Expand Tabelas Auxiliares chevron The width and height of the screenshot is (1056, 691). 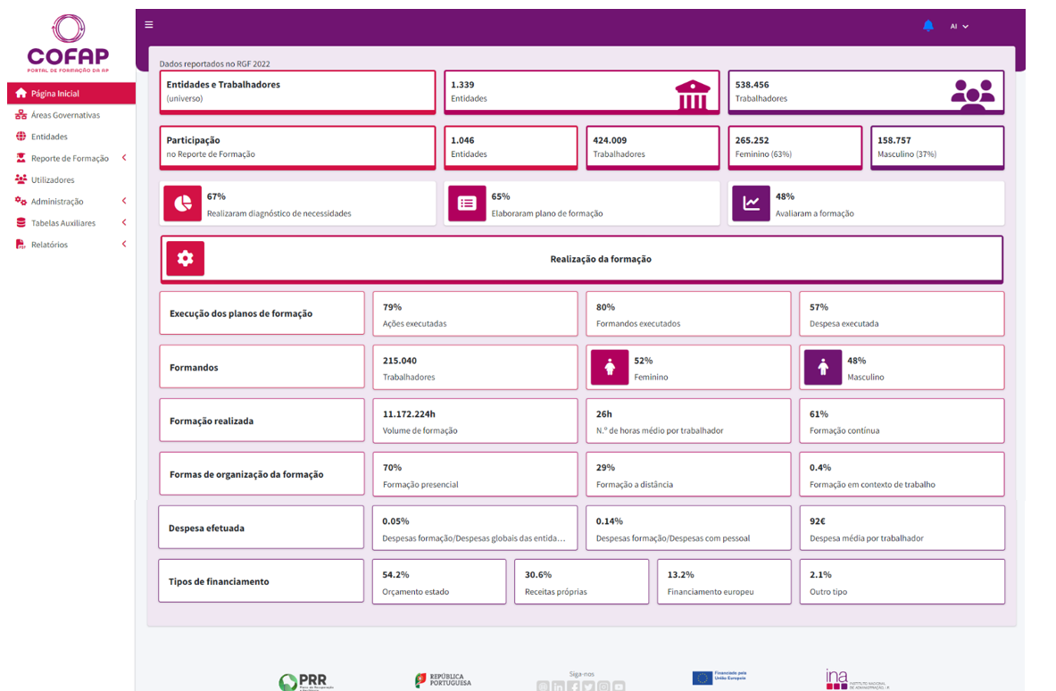(x=124, y=222)
